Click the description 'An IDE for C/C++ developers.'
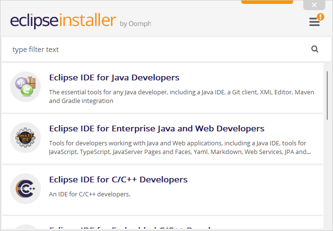Viewport: 333px width, 231px height. (x=90, y=194)
